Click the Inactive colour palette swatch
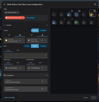 [x=29, y=40]
